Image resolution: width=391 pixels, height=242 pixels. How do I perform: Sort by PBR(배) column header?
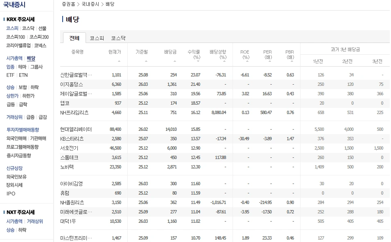coord(290,54)
